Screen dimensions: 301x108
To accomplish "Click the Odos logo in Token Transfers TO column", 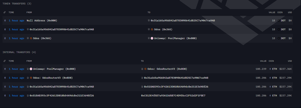I will (x=152, y=29).
